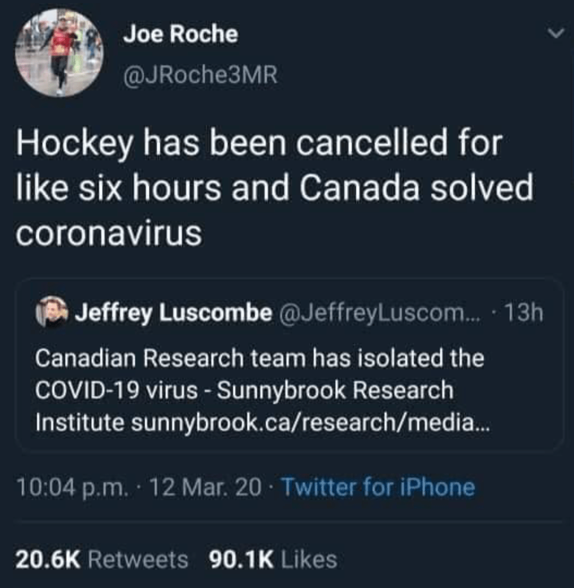This screenshot has height=588, width=574.
Task: Open the @JRoche3MR handle
Action: (x=200, y=76)
